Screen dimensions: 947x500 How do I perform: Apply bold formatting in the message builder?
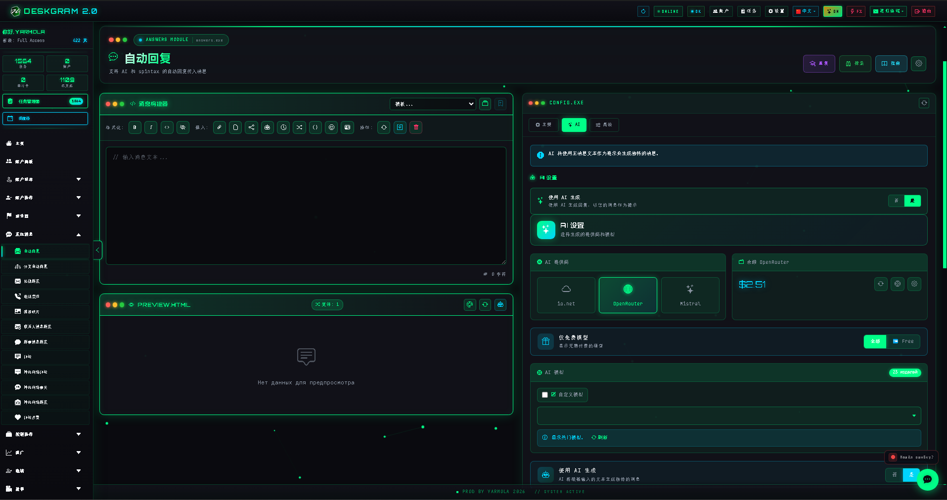tap(135, 127)
